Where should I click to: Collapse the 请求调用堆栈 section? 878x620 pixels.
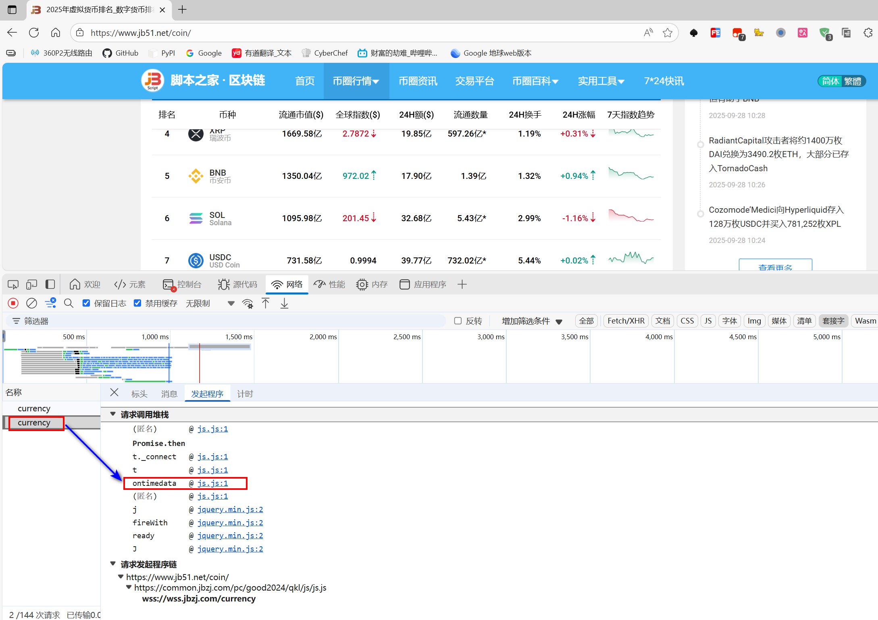pyautogui.click(x=113, y=414)
